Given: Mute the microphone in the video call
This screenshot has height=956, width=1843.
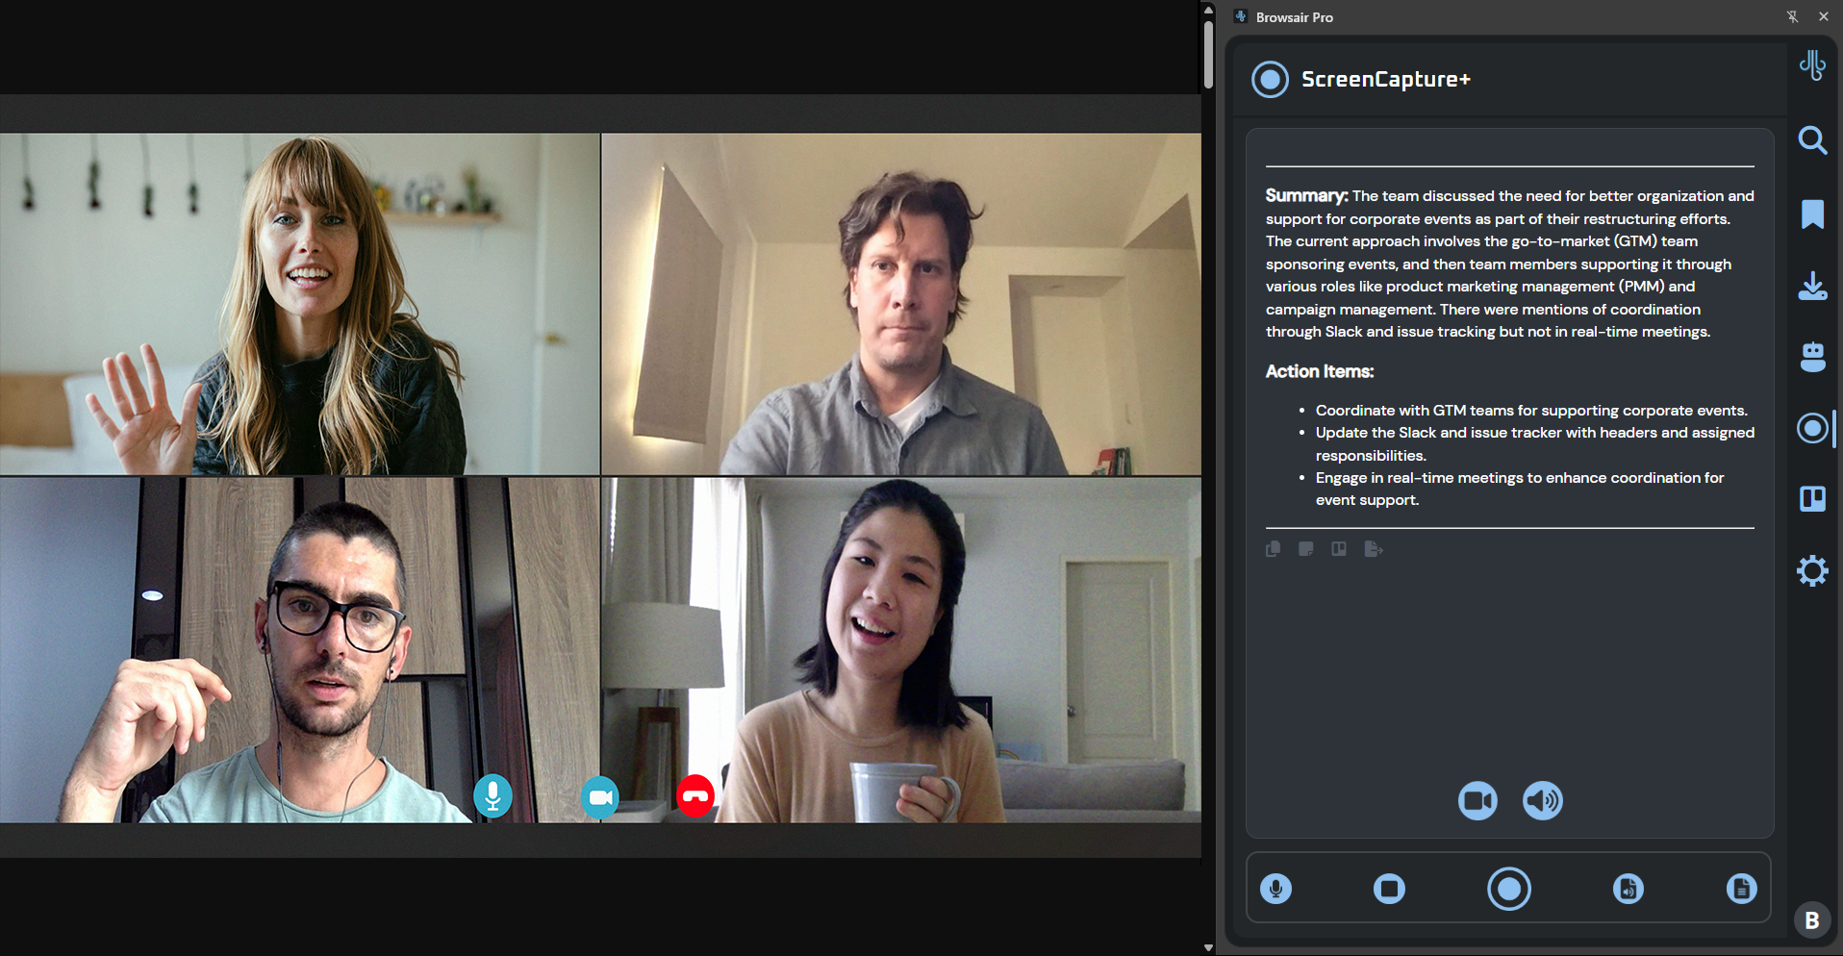Looking at the screenshot, I should pos(492,796).
